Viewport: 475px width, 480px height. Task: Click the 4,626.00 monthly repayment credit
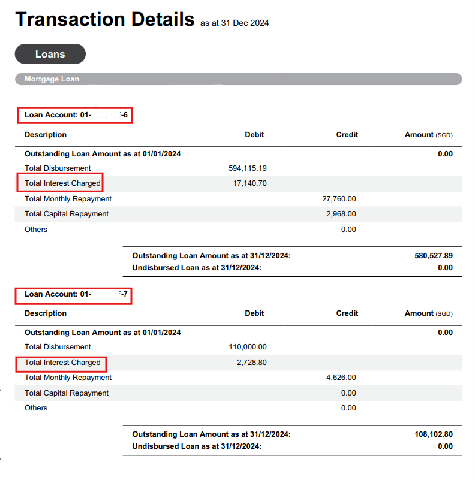point(341,378)
